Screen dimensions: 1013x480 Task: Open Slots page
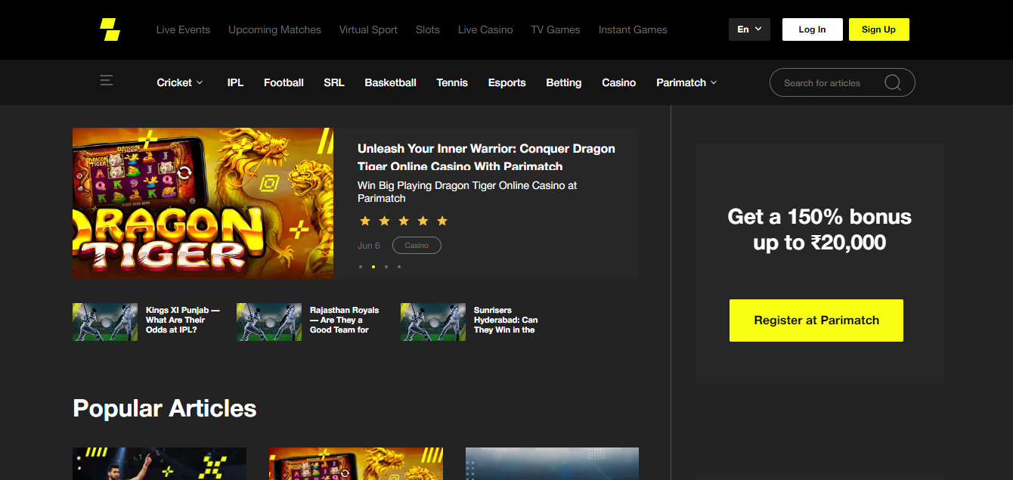pyautogui.click(x=428, y=29)
